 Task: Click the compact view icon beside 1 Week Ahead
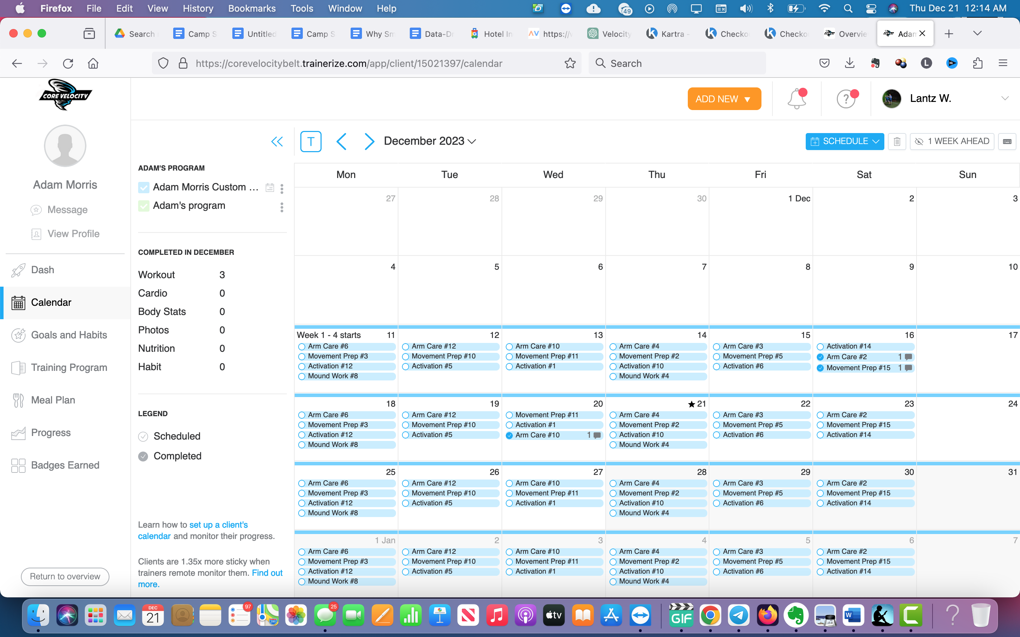click(1007, 142)
